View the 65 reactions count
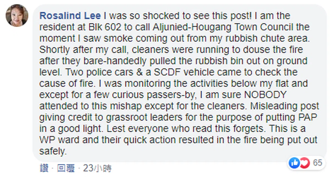Screen dimensions: 334x177 coord(318,163)
